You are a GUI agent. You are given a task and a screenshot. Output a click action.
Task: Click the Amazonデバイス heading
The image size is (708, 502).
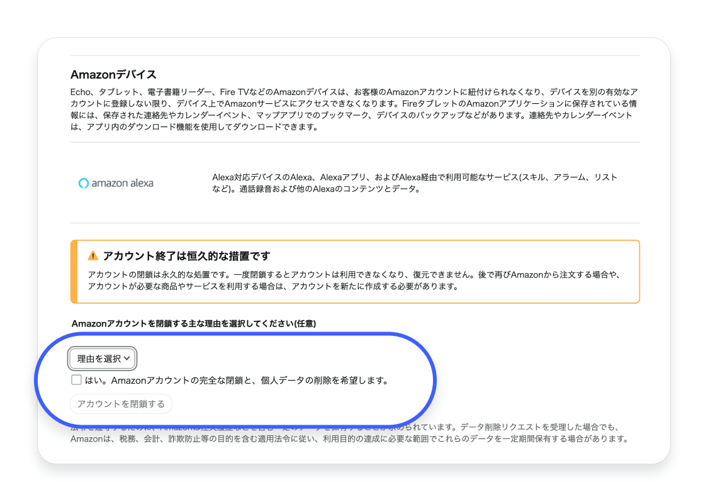pos(113,75)
